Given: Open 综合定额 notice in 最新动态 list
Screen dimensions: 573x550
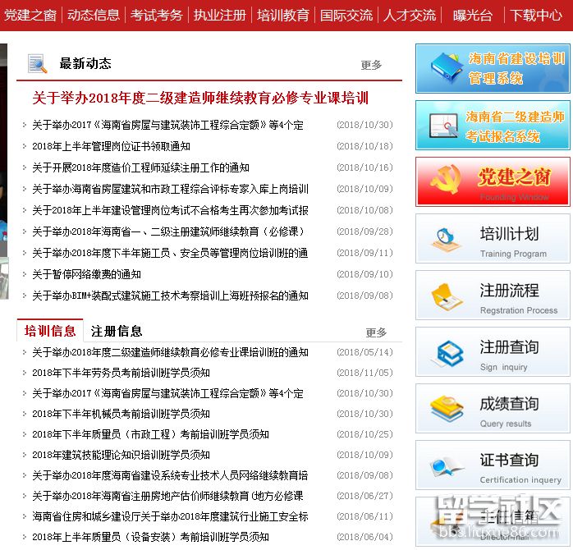Looking at the screenshot, I should (167, 126).
